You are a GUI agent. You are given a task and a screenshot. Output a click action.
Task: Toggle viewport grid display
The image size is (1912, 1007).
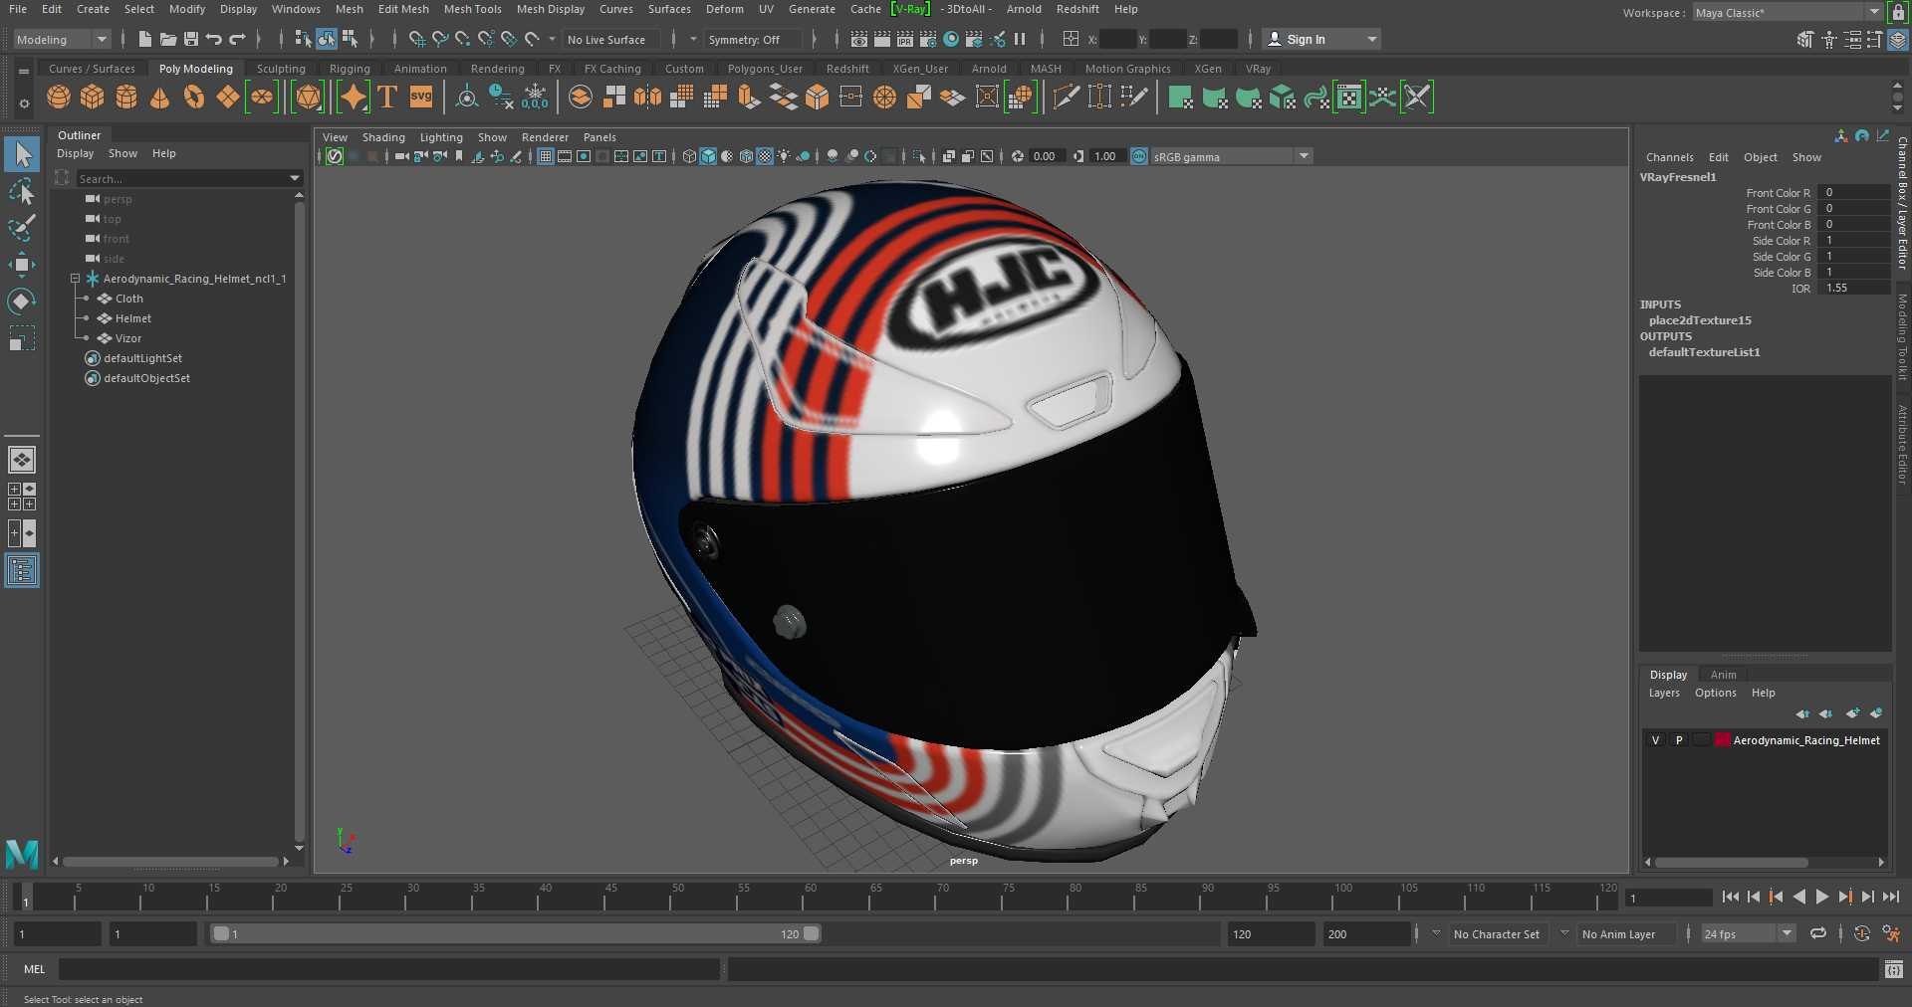[546, 156]
